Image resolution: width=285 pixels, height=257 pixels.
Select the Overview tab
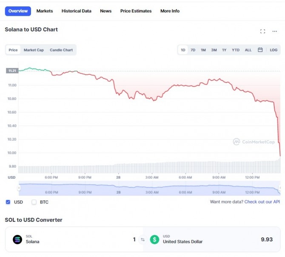(x=18, y=11)
